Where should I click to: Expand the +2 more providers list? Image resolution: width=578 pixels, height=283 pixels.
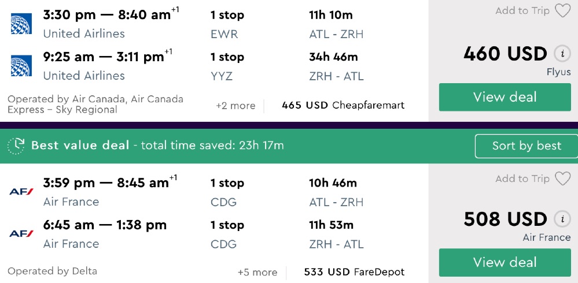coord(235,106)
